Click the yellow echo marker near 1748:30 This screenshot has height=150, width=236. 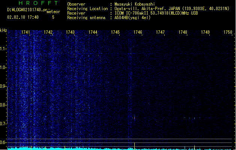click(194, 147)
